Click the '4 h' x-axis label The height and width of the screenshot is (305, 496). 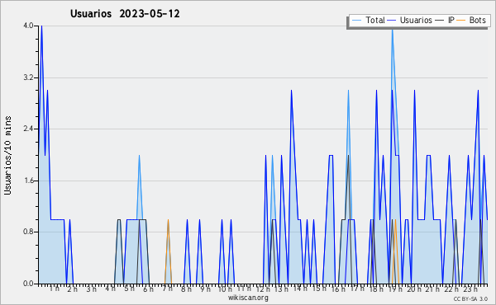[111, 289]
